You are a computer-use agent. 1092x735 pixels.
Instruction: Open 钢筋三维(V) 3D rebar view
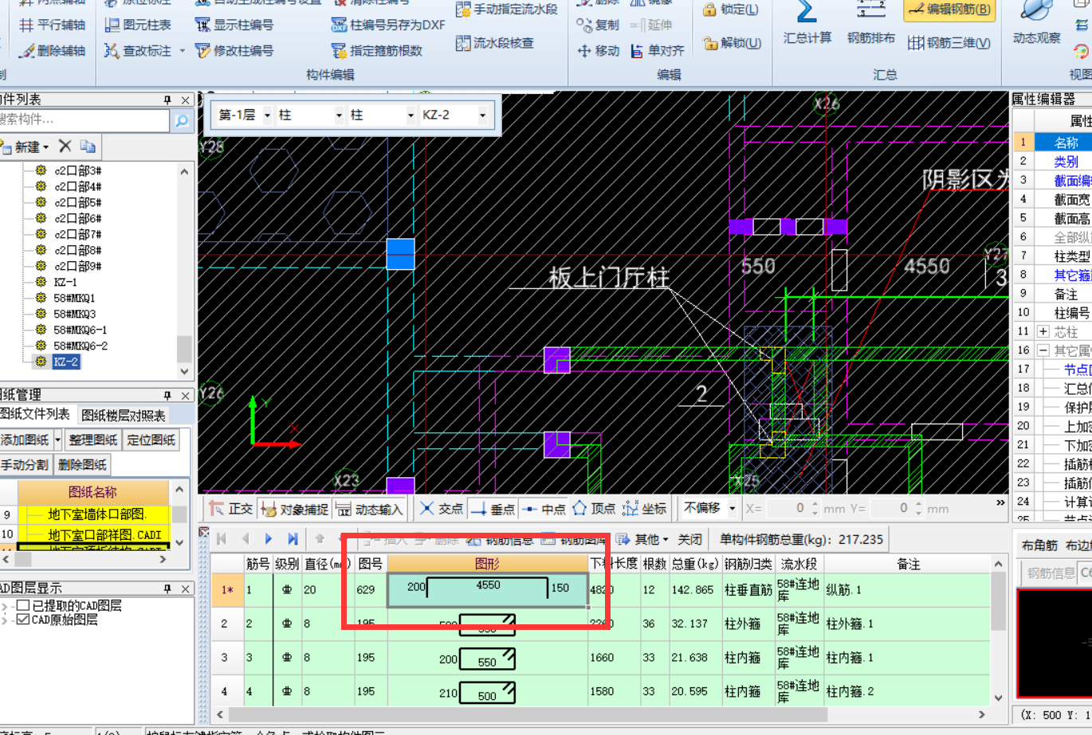[949, 42]
